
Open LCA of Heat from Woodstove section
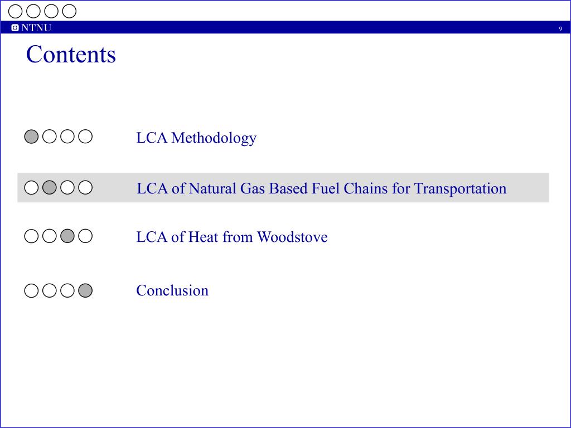tap(232, 237)
